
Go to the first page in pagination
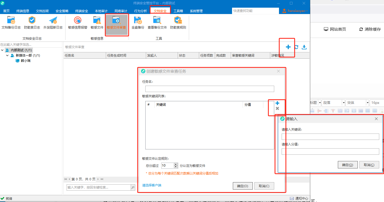pyautogui.click(x=66, y=179)
